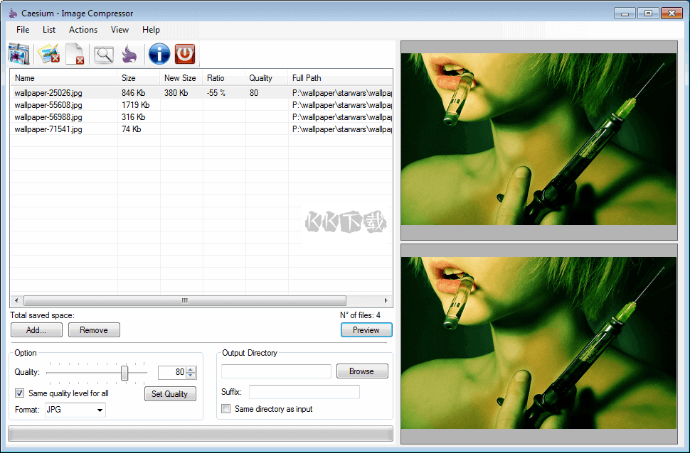Click the compressed image preview at bottom
690x453 pixels.
[x=538, y=343]
